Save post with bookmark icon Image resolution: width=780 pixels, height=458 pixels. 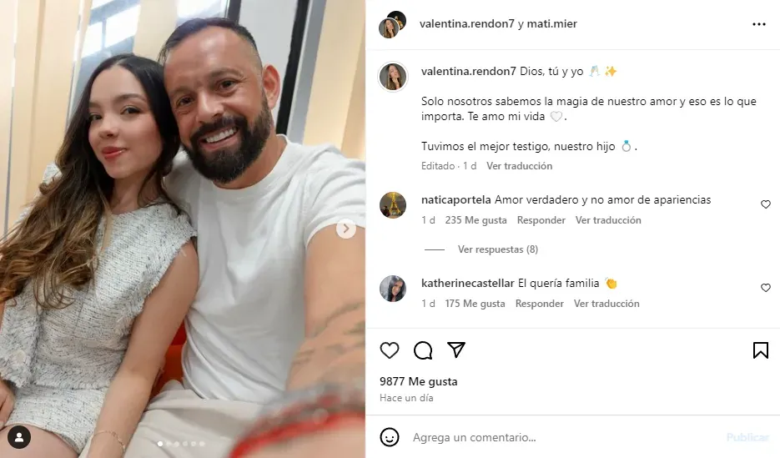click(x=761, y=350)
